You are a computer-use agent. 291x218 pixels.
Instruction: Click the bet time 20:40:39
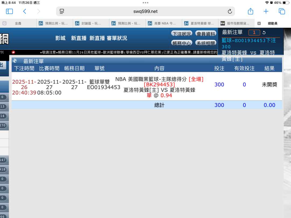[24, 93]
